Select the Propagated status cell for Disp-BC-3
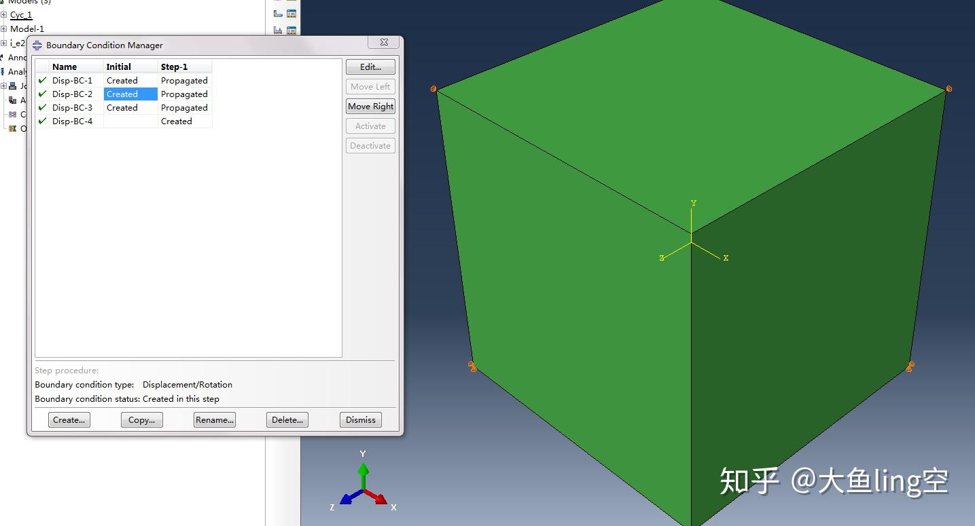Image resolution: width=975 pixels, height=526 pixels. tap(184, 107)
